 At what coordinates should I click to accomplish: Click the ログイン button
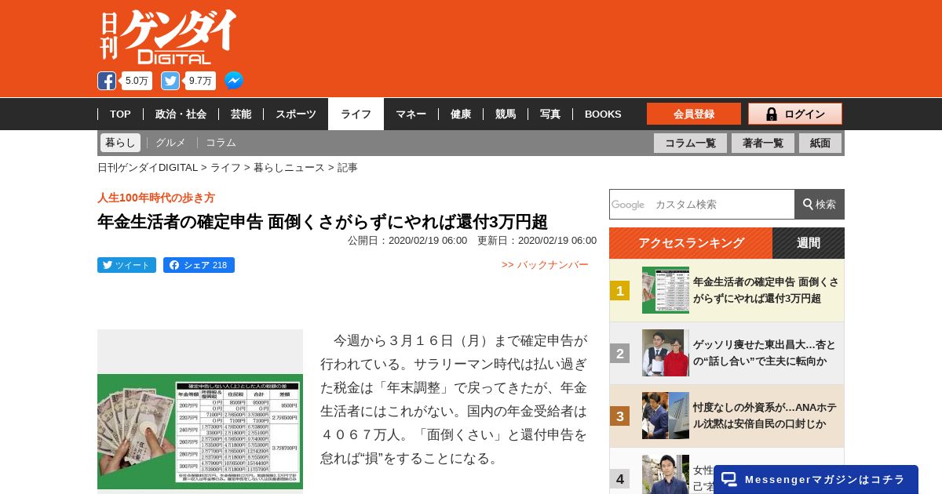tap(795, 114)
